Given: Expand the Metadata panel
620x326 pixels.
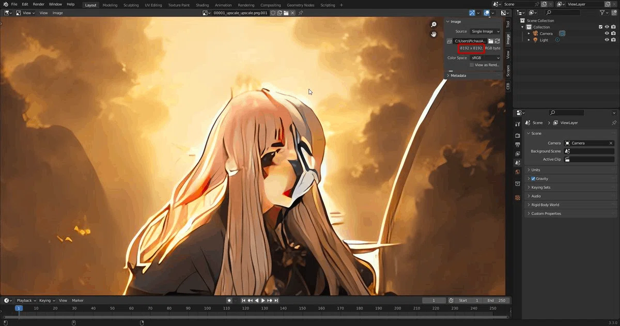Looking at the screenshot, I should (473, 75).
